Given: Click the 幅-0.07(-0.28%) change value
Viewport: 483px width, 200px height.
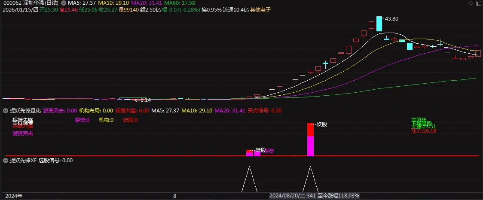Looking at the screenshot, I should (x=181, y=9).
